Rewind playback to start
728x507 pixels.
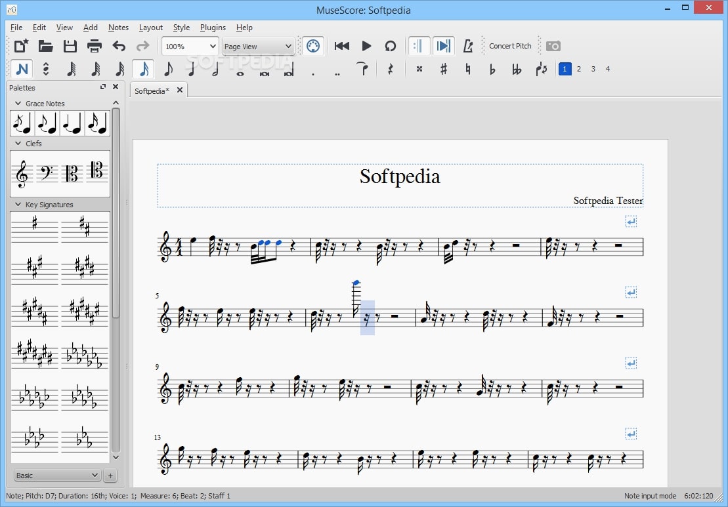341,46
